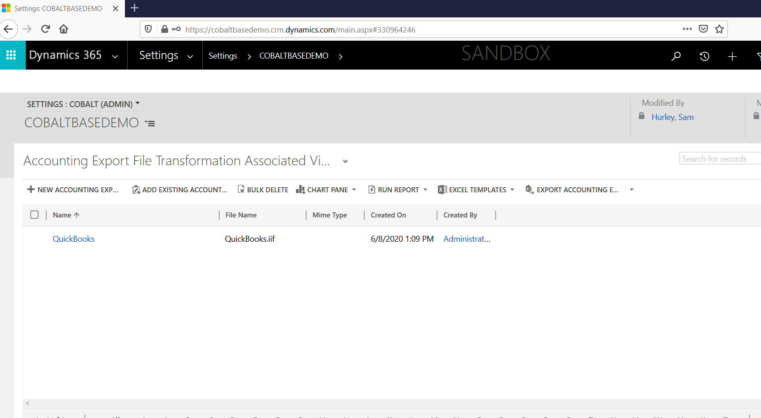
Task: Reload the page with refresh icon
Action: click(x=45, y=29)
